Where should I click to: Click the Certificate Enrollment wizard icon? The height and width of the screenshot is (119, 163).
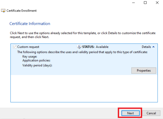[3, 11]
